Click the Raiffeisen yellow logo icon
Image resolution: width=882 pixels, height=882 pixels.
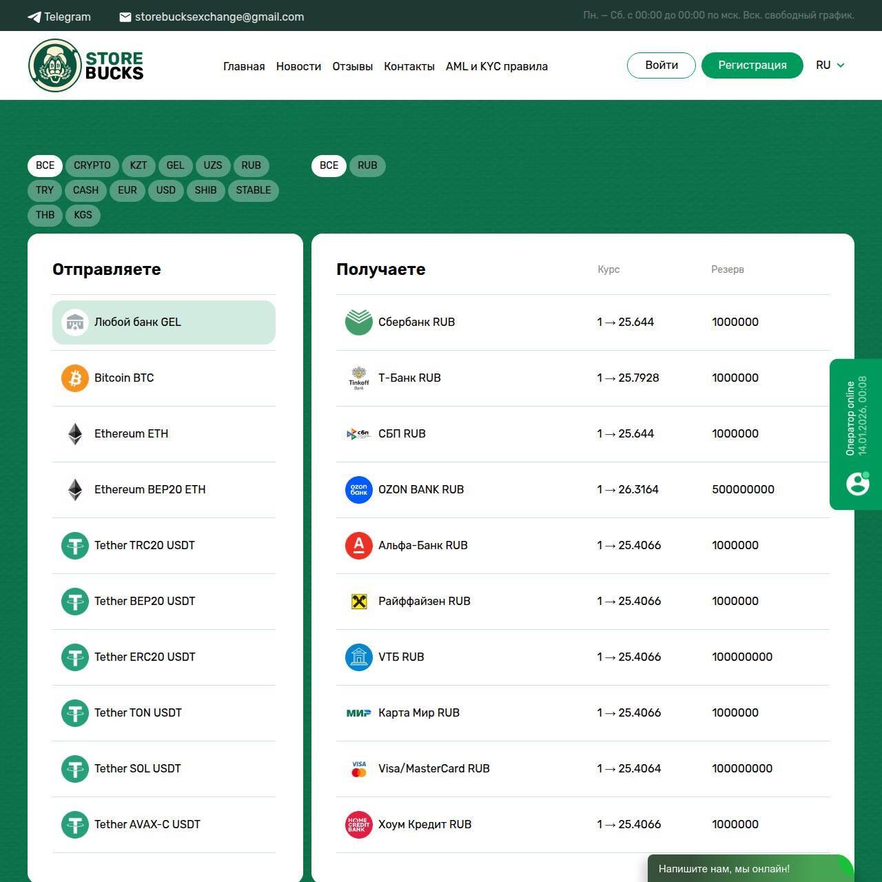click(358, 602)
